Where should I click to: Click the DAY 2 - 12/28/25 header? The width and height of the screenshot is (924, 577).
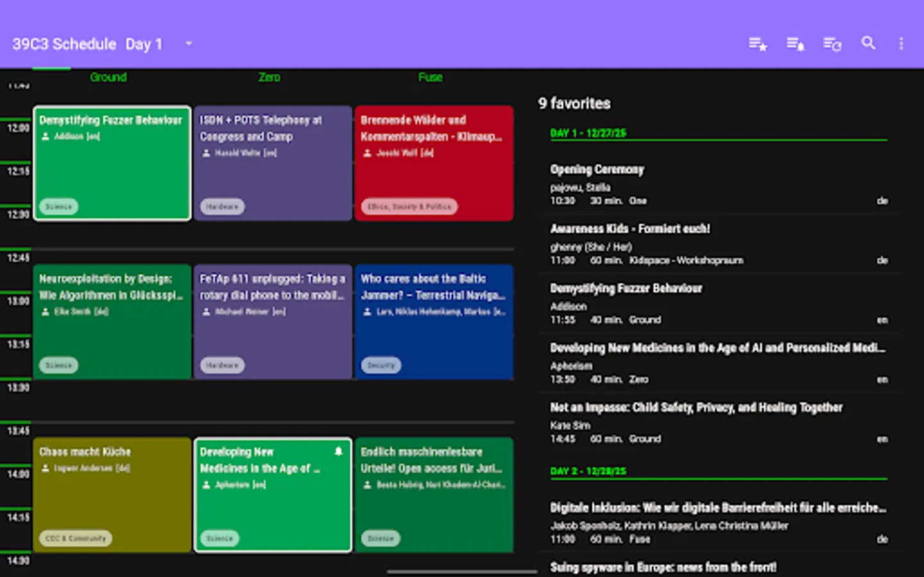click(588, 471)
